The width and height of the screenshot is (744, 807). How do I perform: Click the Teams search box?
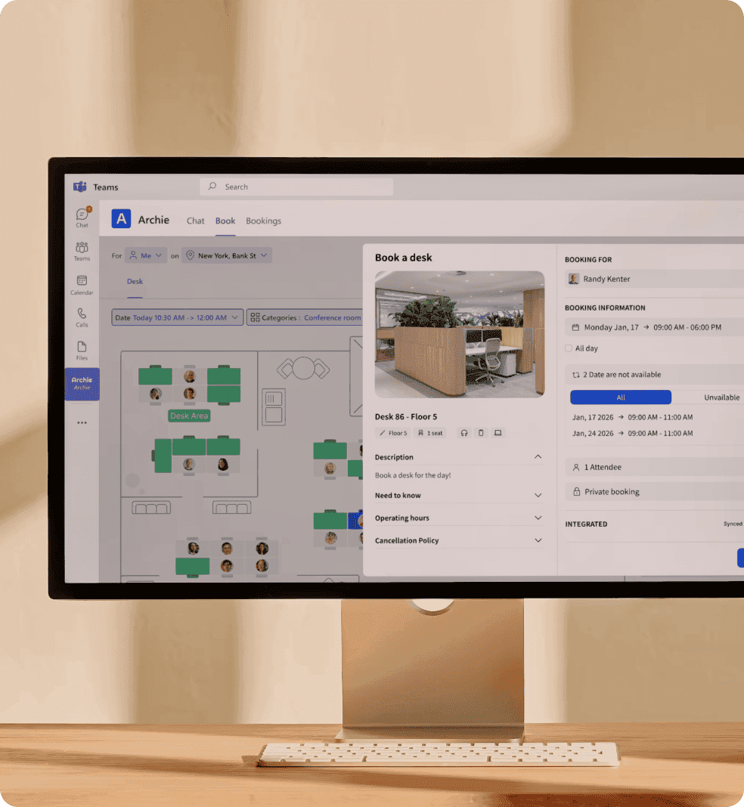(x=296, y=187)
